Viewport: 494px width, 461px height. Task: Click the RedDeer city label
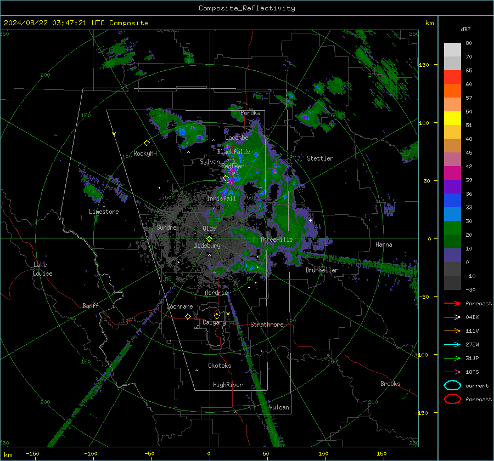point(233,166)
